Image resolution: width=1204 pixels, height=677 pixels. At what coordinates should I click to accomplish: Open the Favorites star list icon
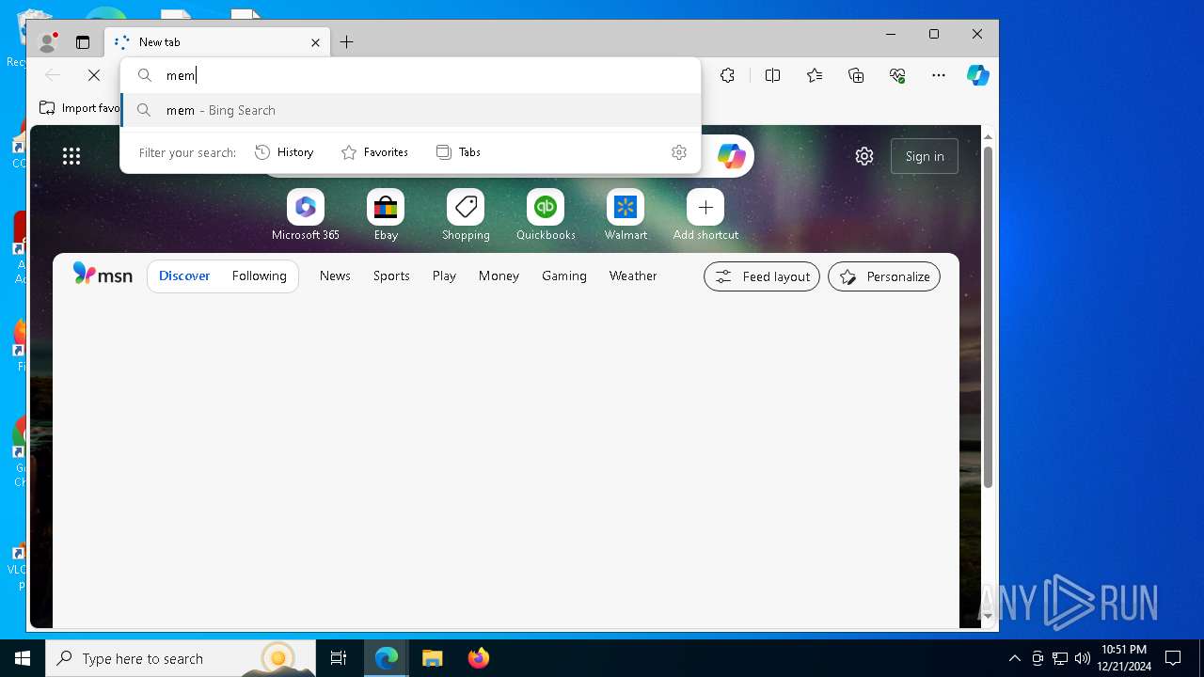815,75
